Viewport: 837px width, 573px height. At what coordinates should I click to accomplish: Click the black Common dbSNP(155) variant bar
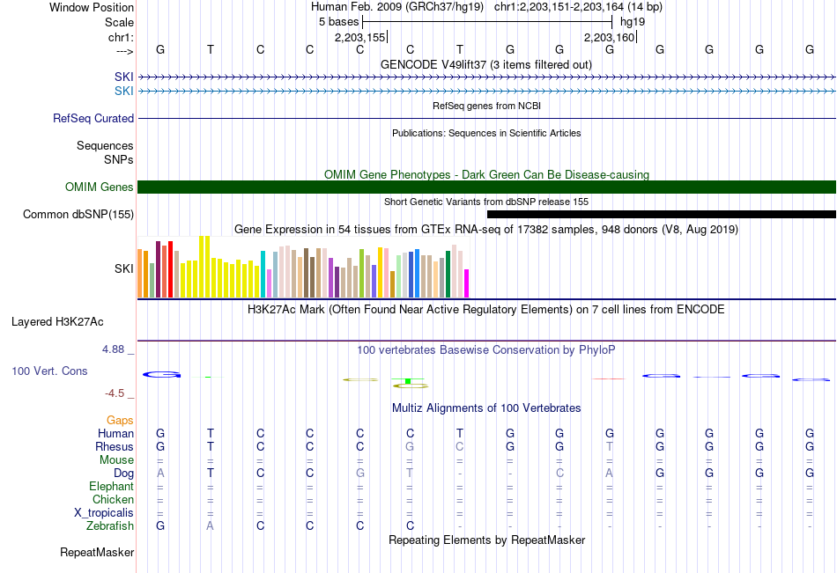tap(662, 215)
